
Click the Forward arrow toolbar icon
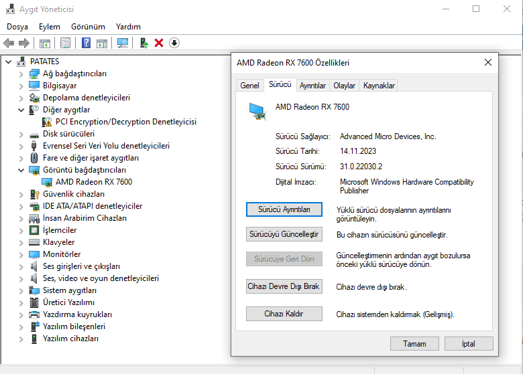click(x=24, y=43)
